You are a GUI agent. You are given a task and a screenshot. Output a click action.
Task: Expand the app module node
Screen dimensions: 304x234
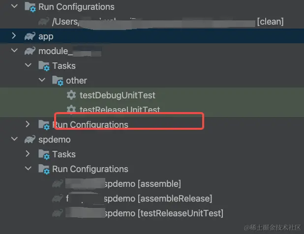coord(14,36)
